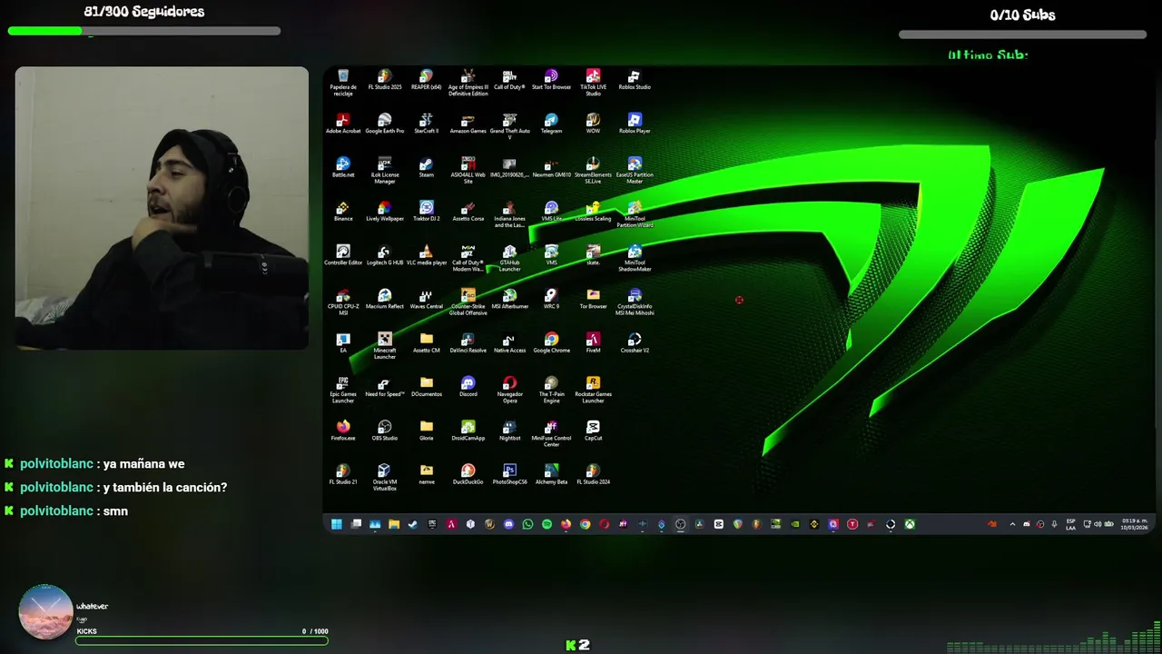Open the Battle.net desktop icon
Viewport: 1162px width, 654px height.
[x=343, y=167]
